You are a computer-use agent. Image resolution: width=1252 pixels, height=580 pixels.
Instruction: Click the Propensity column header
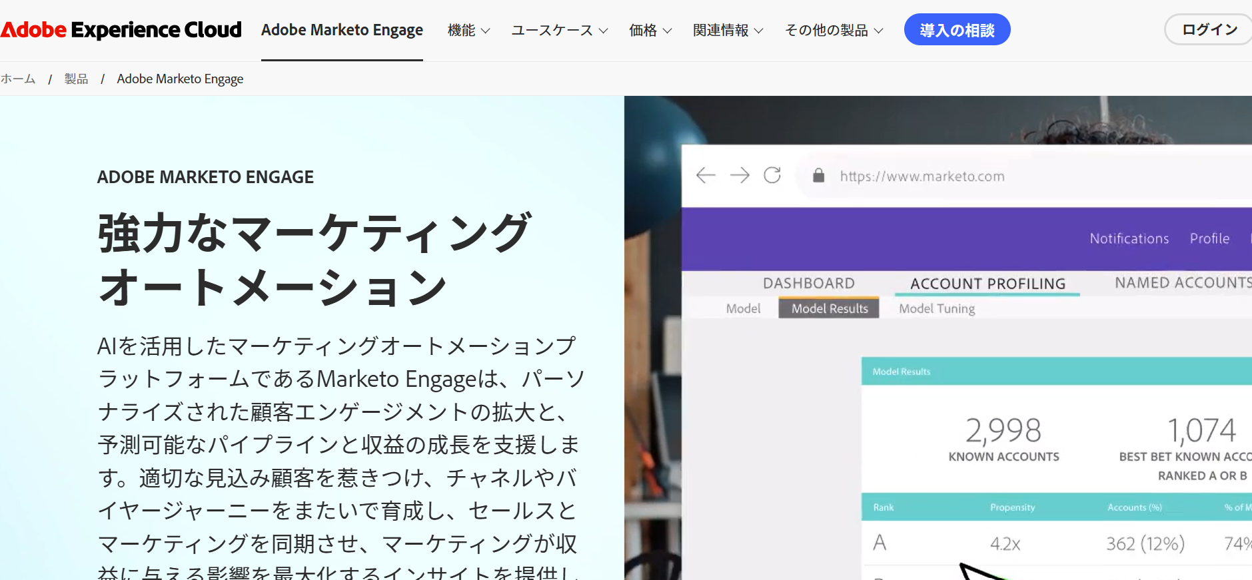tap(1012, 507)
